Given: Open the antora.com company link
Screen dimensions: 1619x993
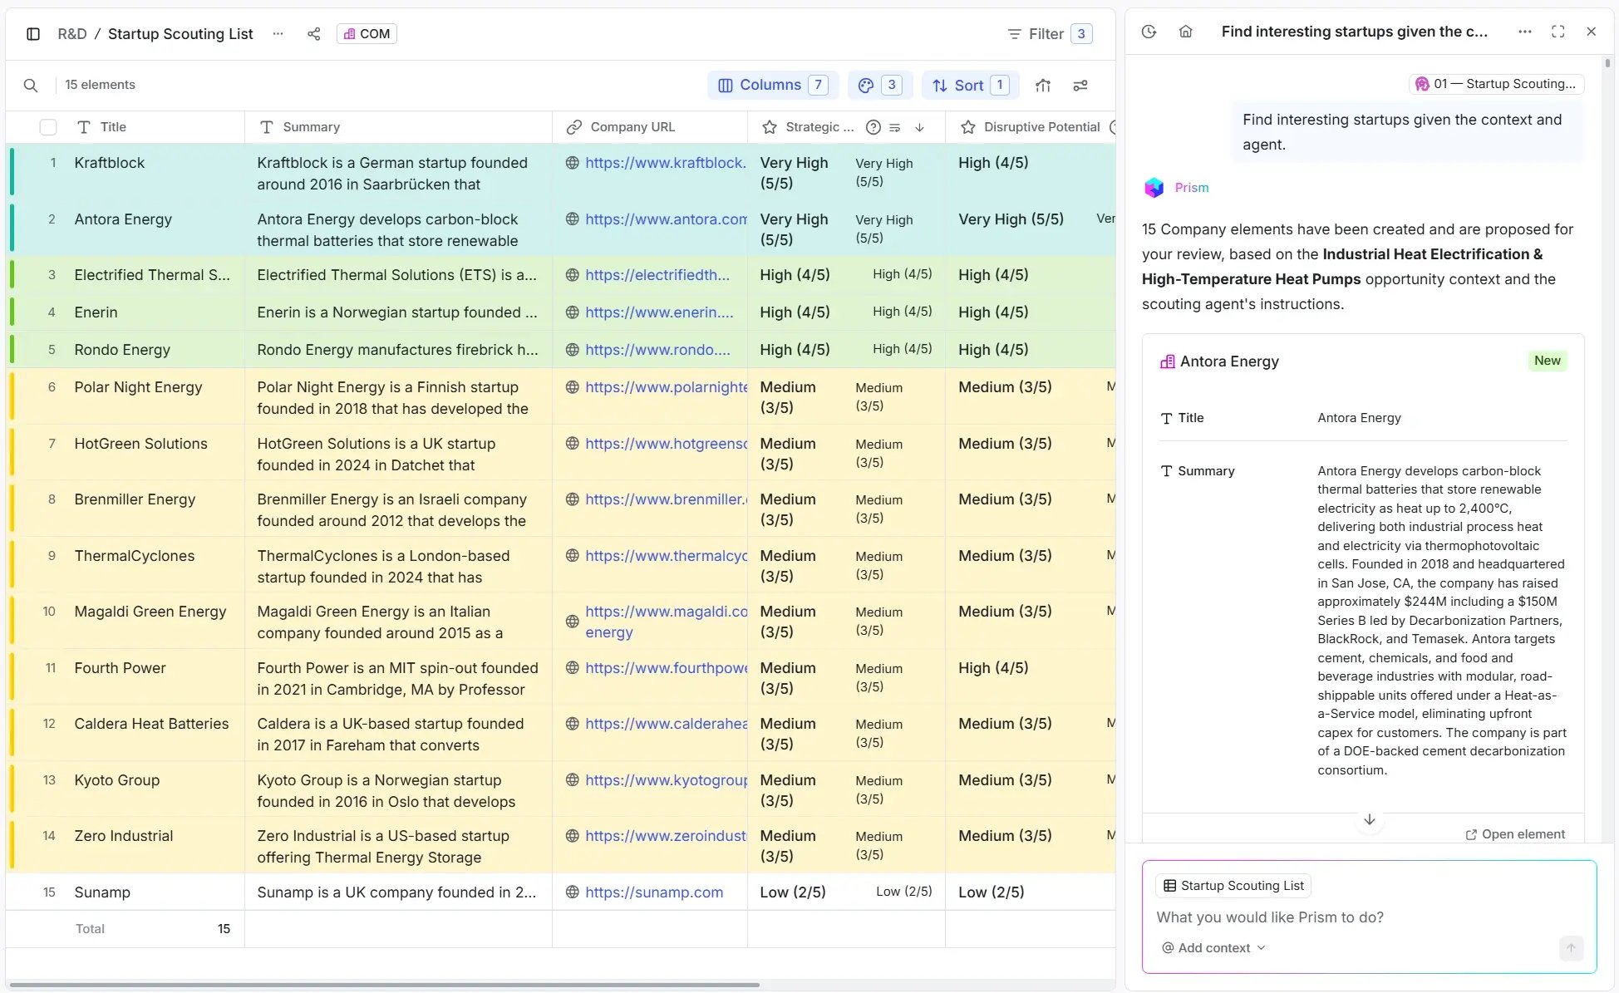Looking at the screenshot, I should 666,219.
